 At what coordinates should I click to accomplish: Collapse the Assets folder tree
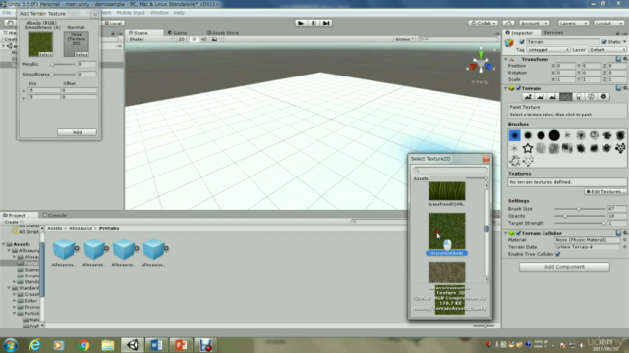[x=4, y=244]
